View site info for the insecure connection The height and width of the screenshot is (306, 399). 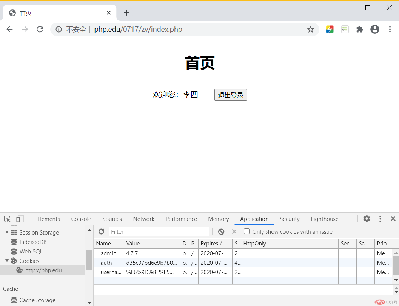click(x=59, y=30)
